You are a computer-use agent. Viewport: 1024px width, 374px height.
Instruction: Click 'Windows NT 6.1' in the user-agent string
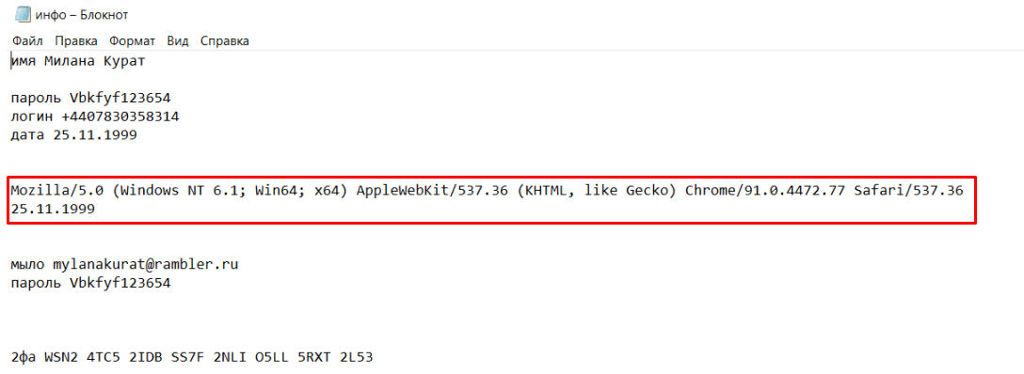187,192
